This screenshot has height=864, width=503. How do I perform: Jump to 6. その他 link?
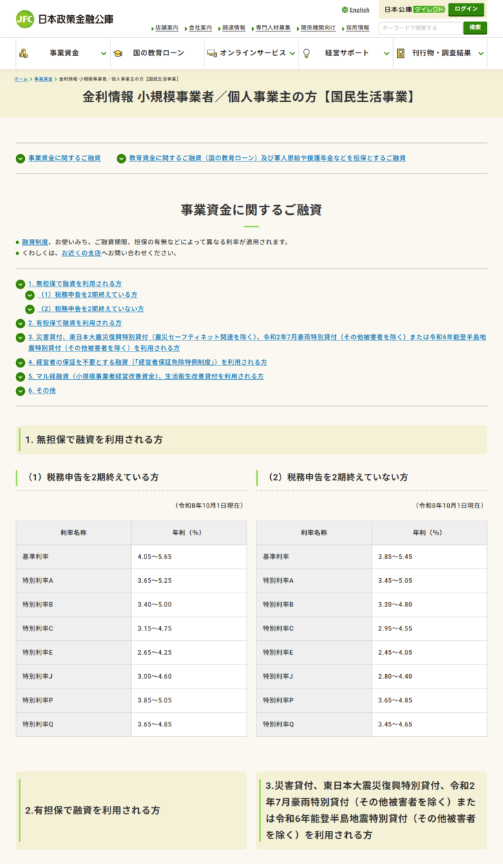pyautogui.click(x=42, y=391)
